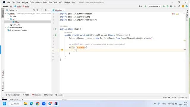Click the user account icon in toolbar
The width and height of the screenshot is (190, 107).
click(140, 6)
